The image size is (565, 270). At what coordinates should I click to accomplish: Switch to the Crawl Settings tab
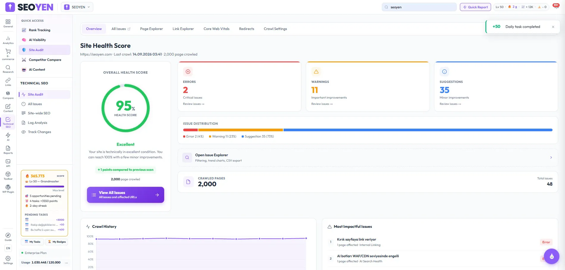[276, 29]
